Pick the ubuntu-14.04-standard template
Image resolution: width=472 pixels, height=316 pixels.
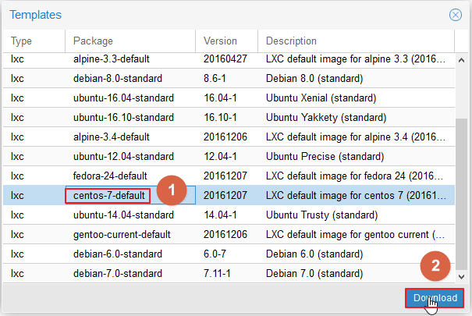pos(229,215)
